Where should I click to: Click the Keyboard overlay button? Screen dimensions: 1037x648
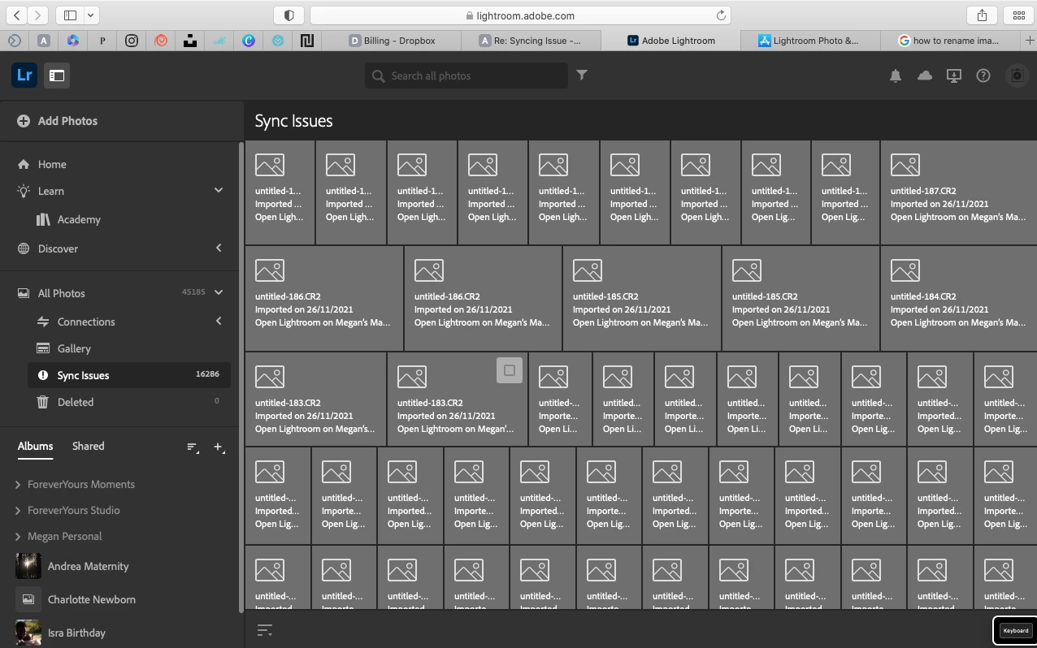click(1015, 630)
